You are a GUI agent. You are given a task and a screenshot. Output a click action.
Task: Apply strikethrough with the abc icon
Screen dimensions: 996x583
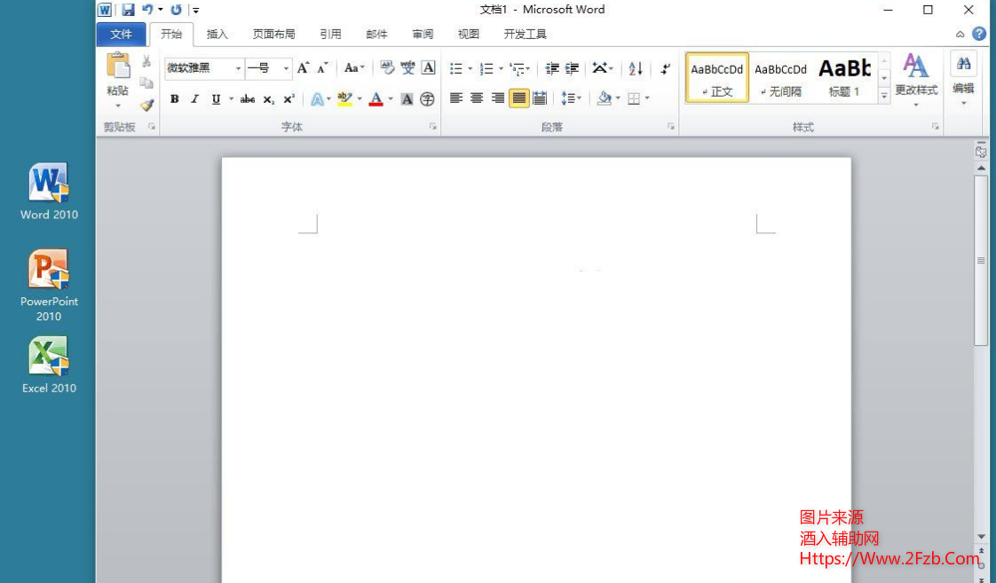pos(248,99)
